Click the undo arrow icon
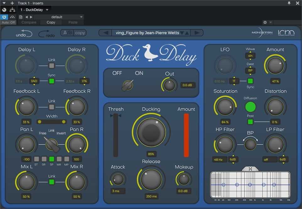Screen dimensions: 302x209 24,33
